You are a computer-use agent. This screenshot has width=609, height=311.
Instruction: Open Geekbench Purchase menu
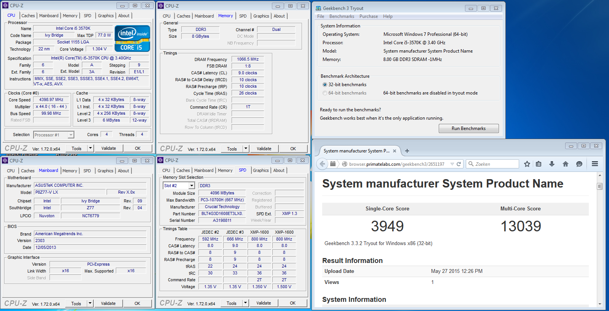pos(369,16)
